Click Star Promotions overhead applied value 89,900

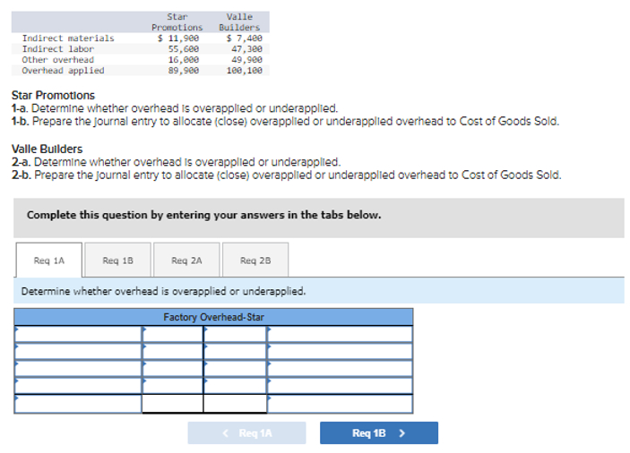(183, 71)
